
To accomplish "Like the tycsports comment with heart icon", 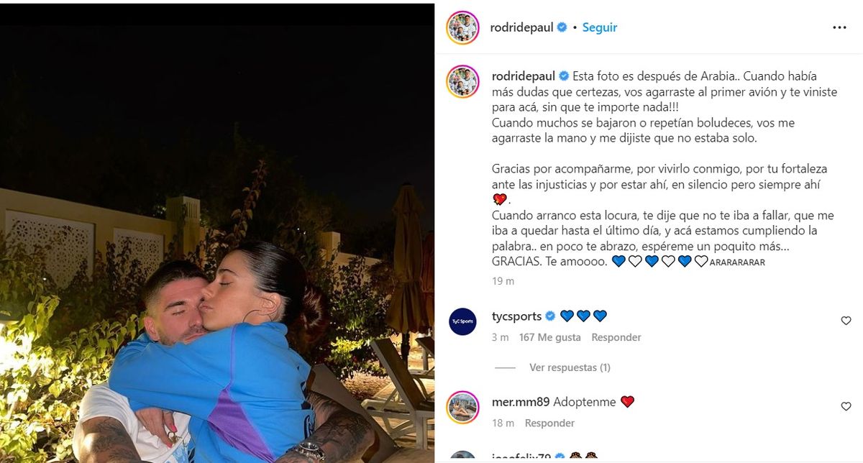I will (x=846, y=321).
